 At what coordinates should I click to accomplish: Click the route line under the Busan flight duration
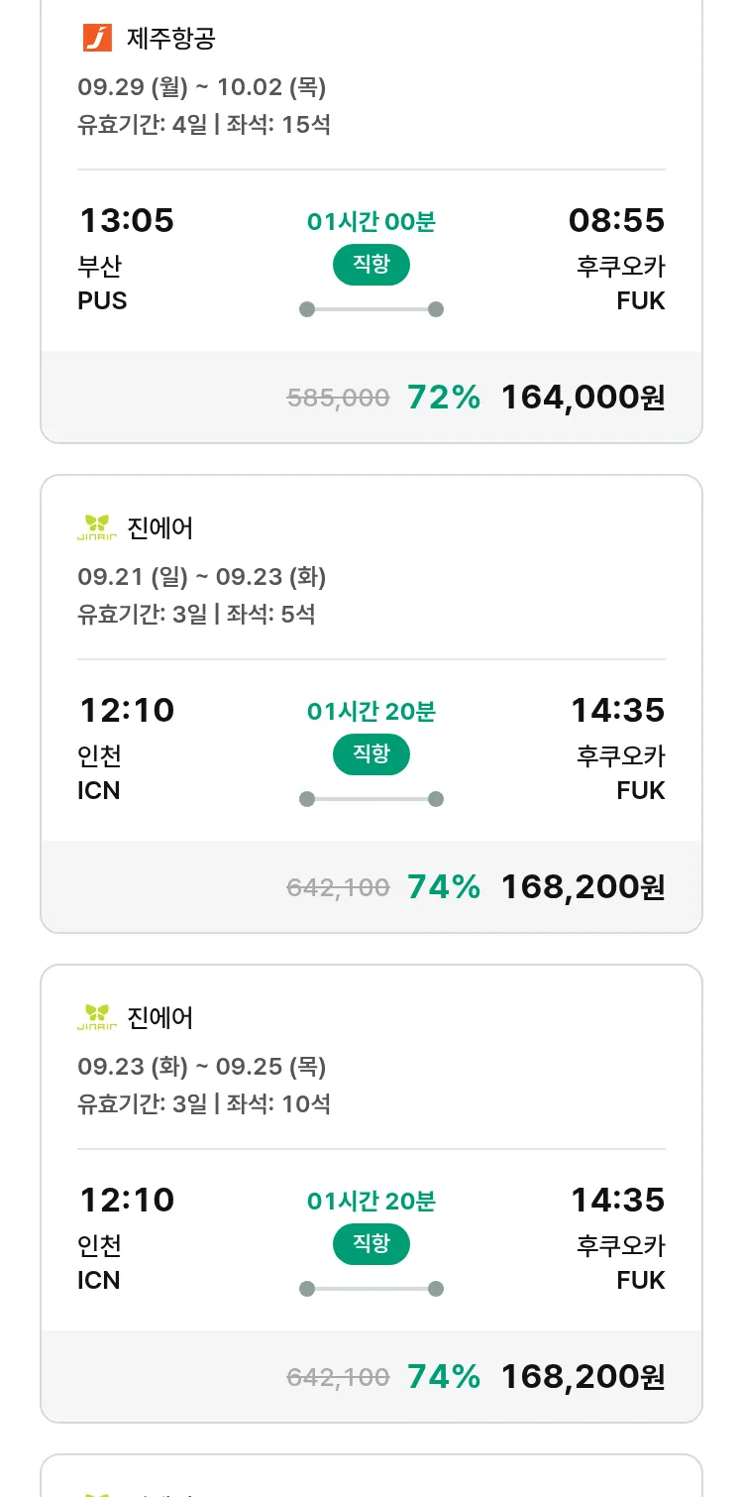[371, 309]
